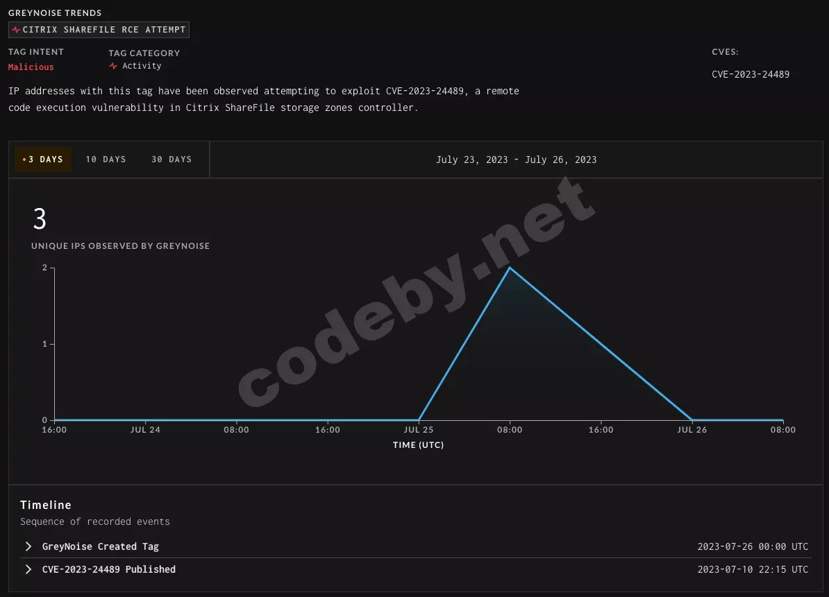The image size is (829, 597).
Task: Click the y-axis value 2
Action: (45, 268)
